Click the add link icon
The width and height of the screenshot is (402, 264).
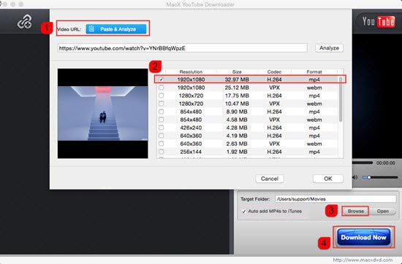(25, 21)
